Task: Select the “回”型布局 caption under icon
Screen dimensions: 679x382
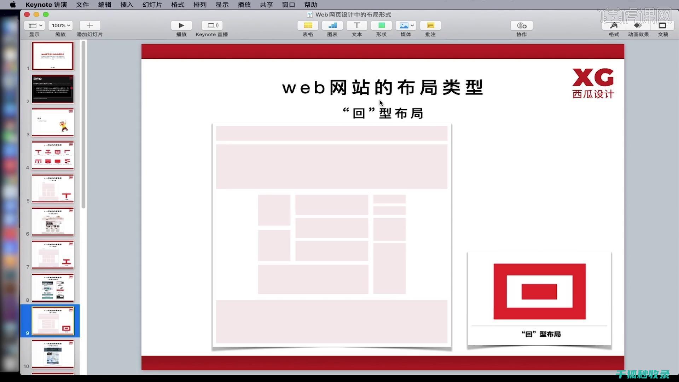Action: coord(541,334)
